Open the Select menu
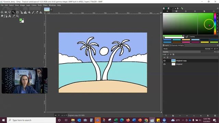 click(x=11, y=5)
